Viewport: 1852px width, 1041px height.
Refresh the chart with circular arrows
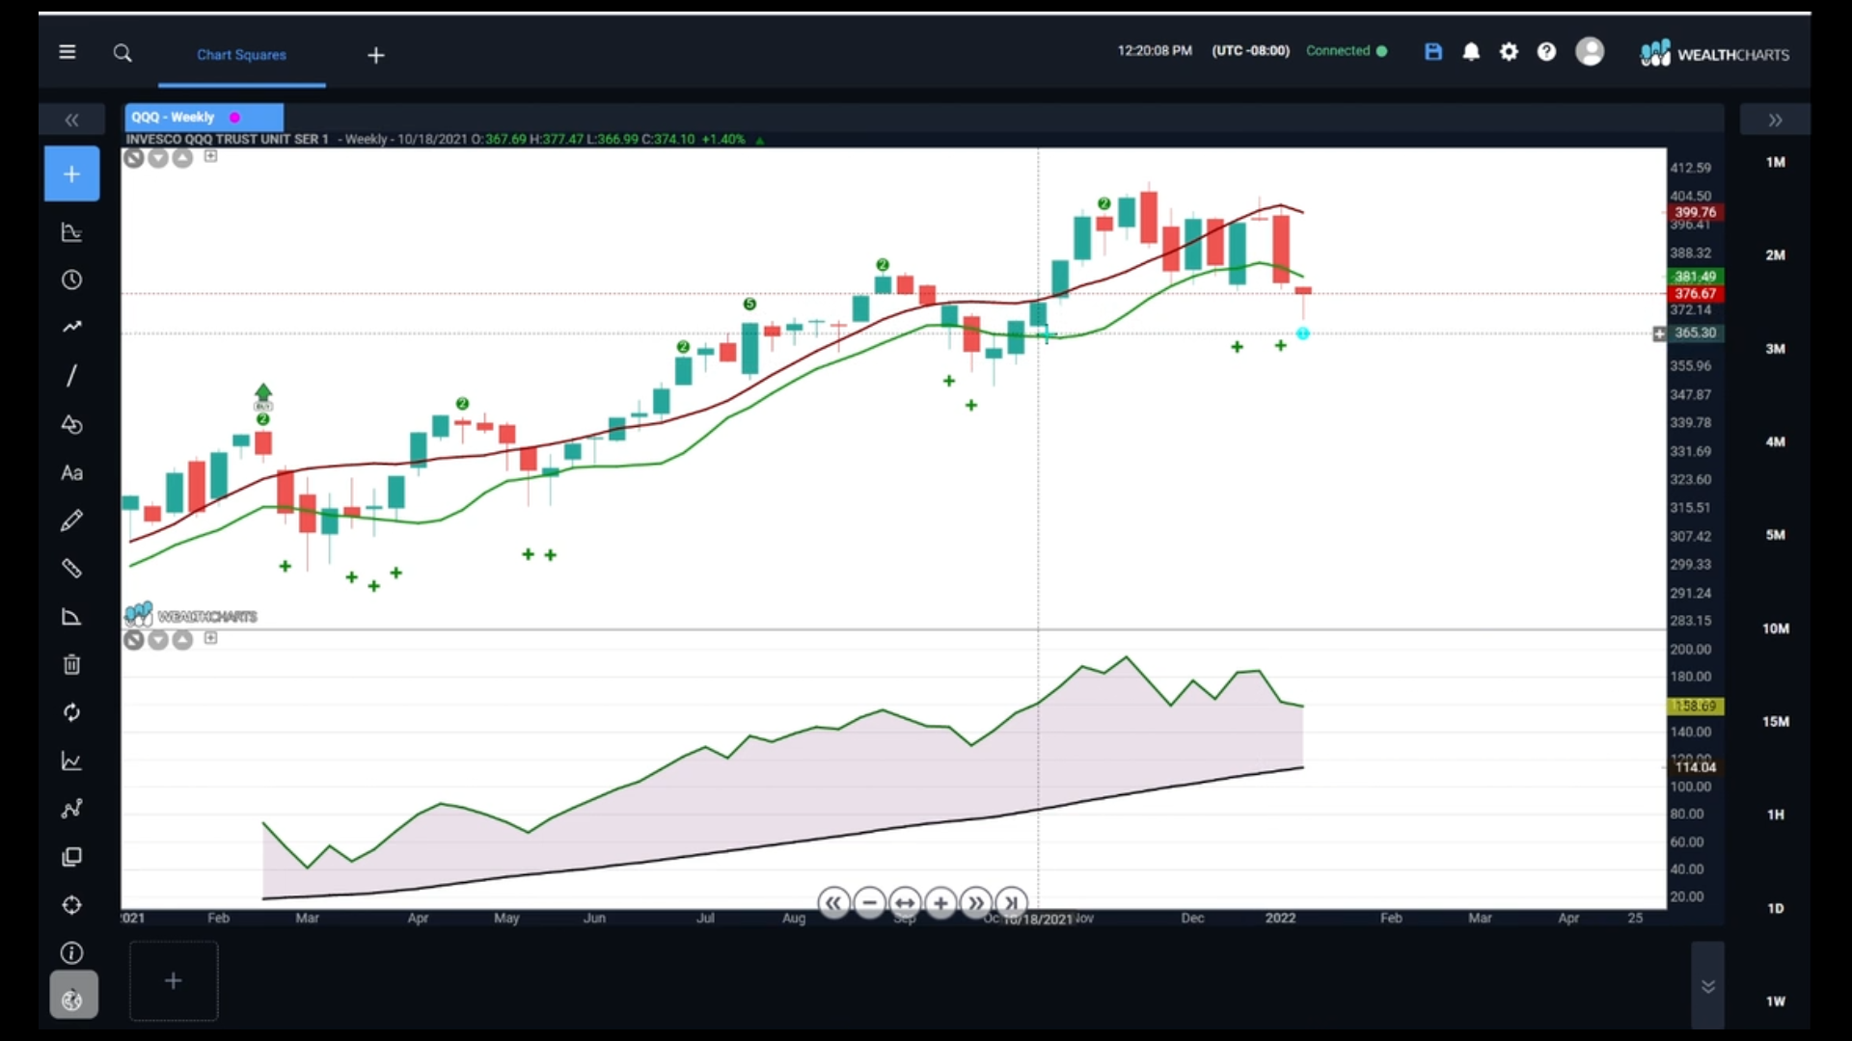click(x=71, y=712)
